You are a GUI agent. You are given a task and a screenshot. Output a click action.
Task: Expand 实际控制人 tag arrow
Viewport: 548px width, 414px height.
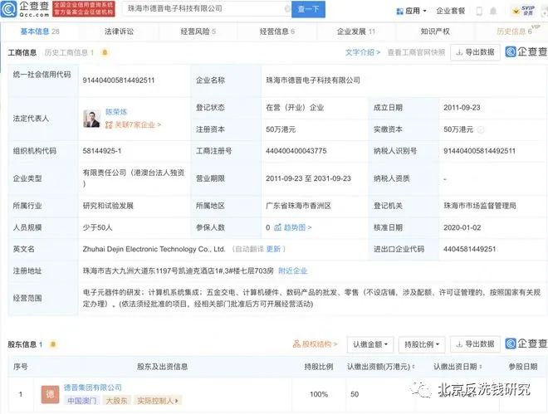pyautogui.click(x=177, y=401)
